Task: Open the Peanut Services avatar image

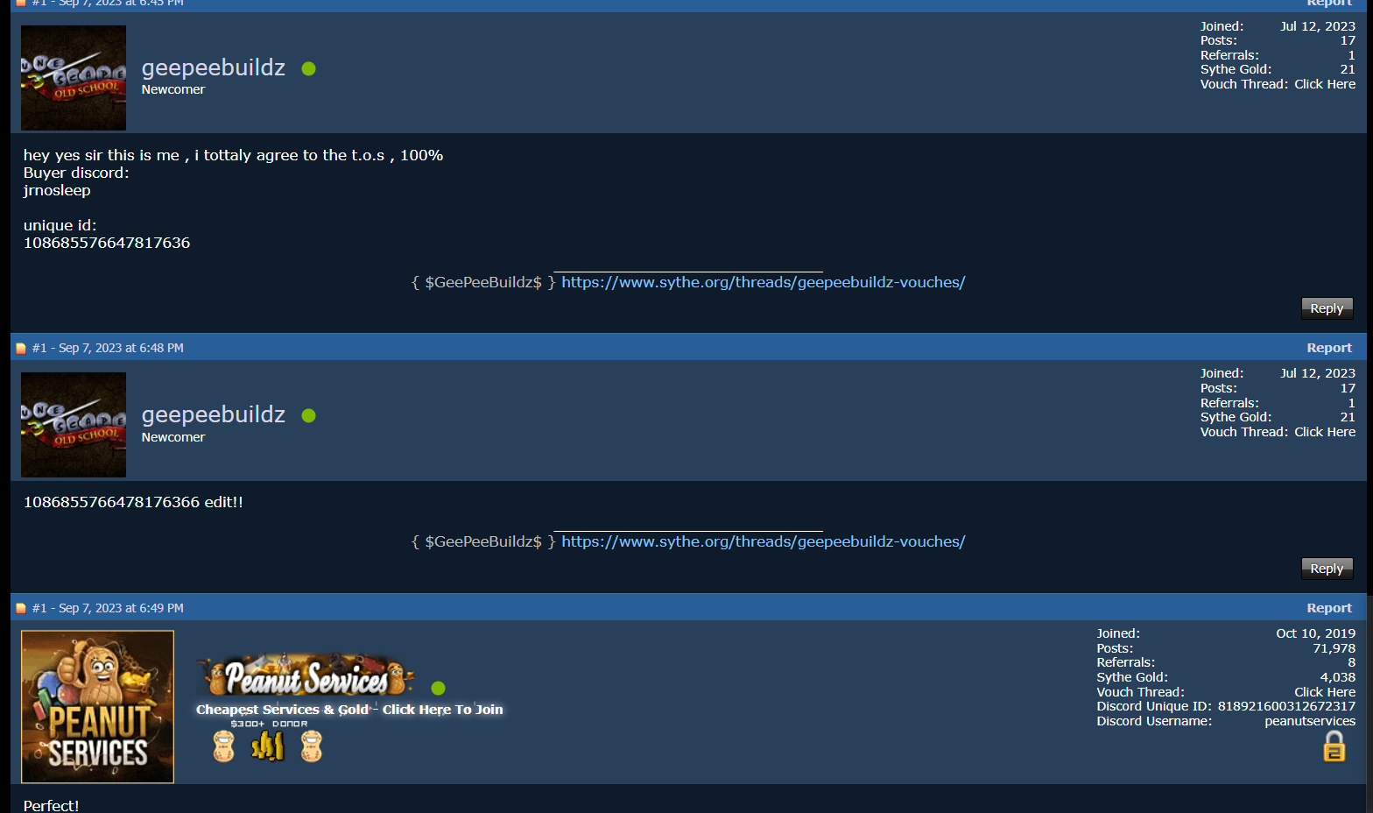Action: click(x=97, y=707)
